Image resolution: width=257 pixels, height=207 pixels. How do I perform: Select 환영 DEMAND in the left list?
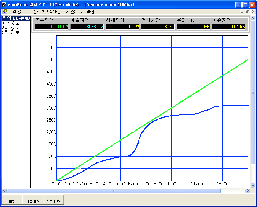pyautogui.click(x=16, y=18)
